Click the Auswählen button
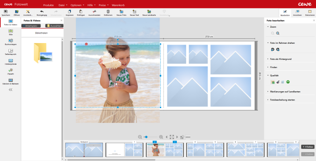Viewport: 316px width, 161px height. (54, 26)
